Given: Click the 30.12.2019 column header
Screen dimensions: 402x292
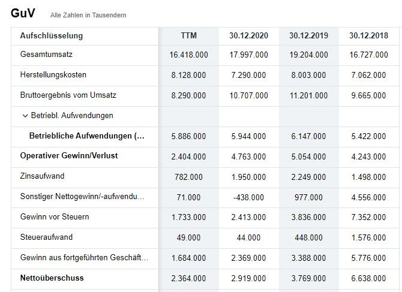Looking at the screenshot, I should (308, 36).
